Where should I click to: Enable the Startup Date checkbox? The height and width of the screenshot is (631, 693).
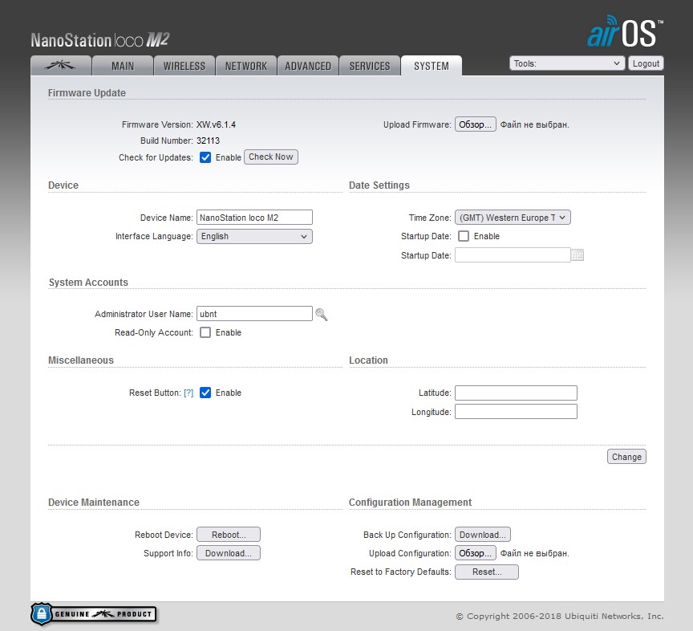pyautogui.click(x=463, y=236)
